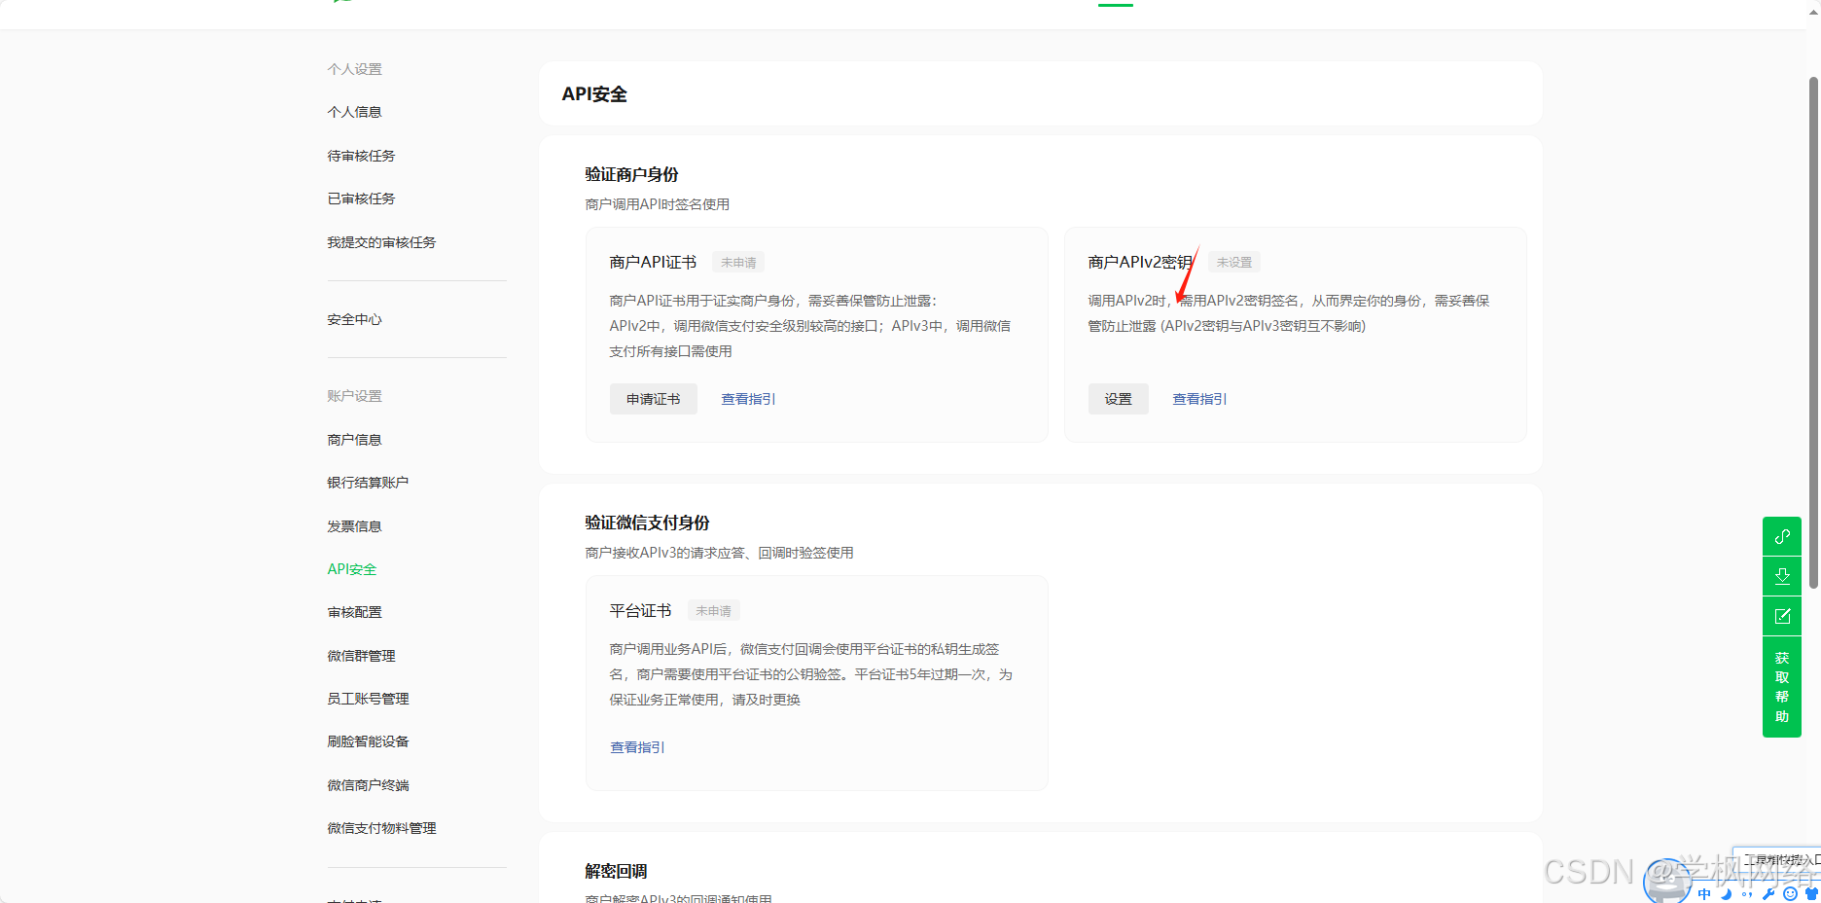
Task: Open 个人信息 in the sidebar
Action: pyautogui.click(x=354, y=112)
